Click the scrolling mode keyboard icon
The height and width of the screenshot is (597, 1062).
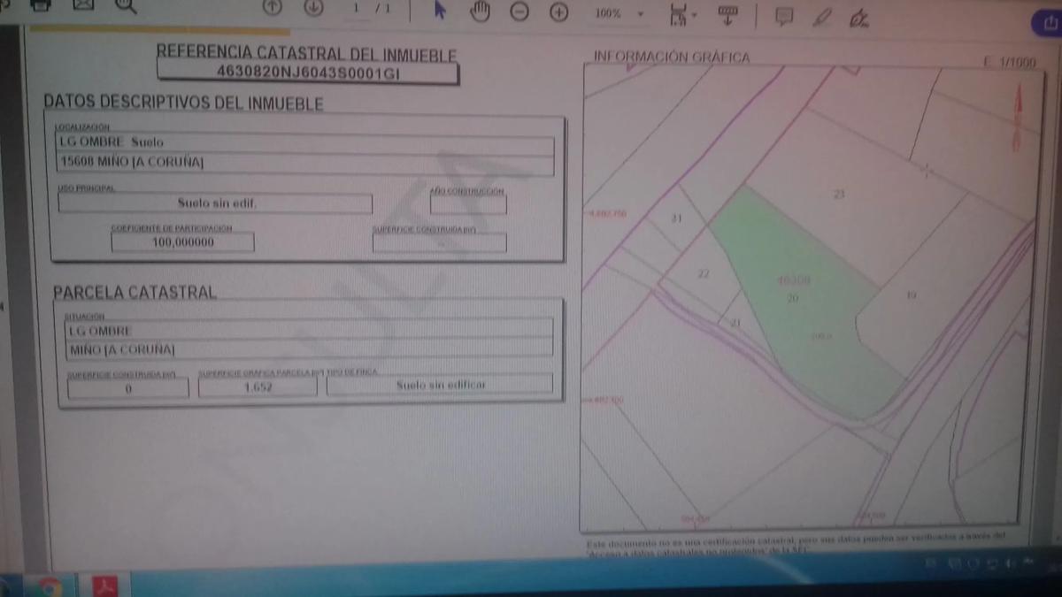[728, 14]
